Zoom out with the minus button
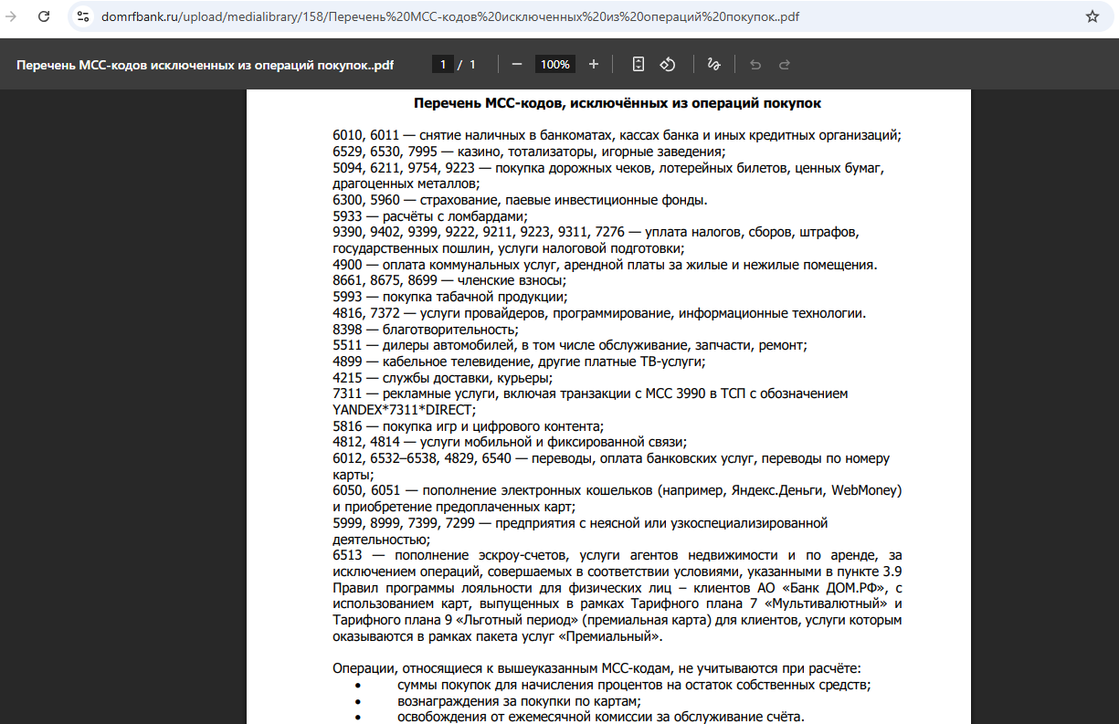 516,64
